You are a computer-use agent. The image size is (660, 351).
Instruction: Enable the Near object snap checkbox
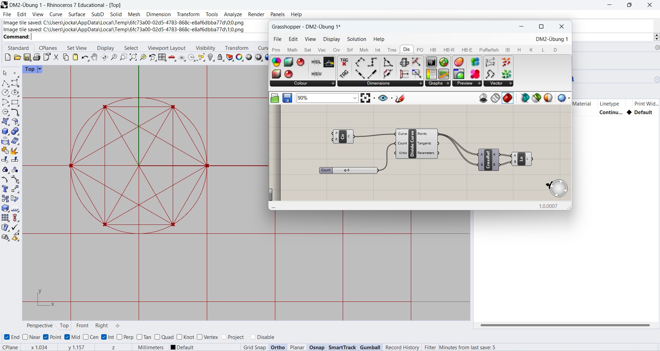click(x=25, y=337)
